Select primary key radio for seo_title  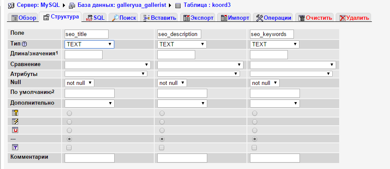pyautogui.click(x=69, y=113)
